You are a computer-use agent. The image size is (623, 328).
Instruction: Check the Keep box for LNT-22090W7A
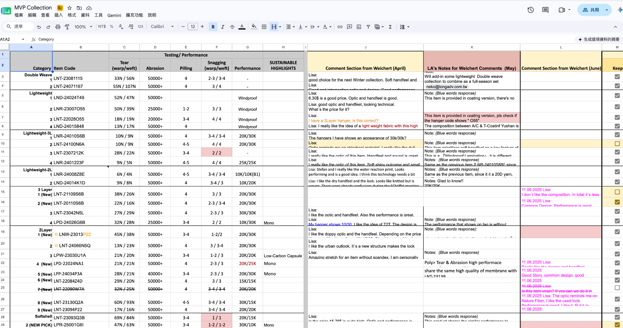click(x=617, y=287)
